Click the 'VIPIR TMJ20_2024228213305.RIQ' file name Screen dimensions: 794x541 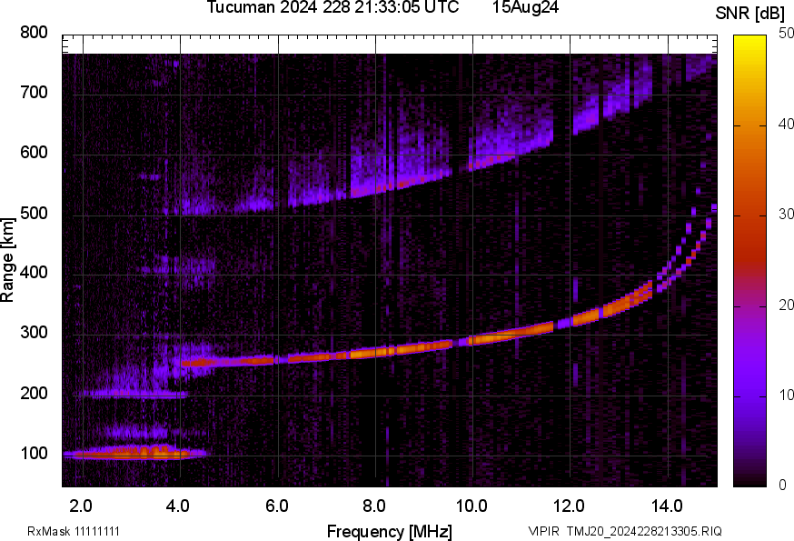625,531
